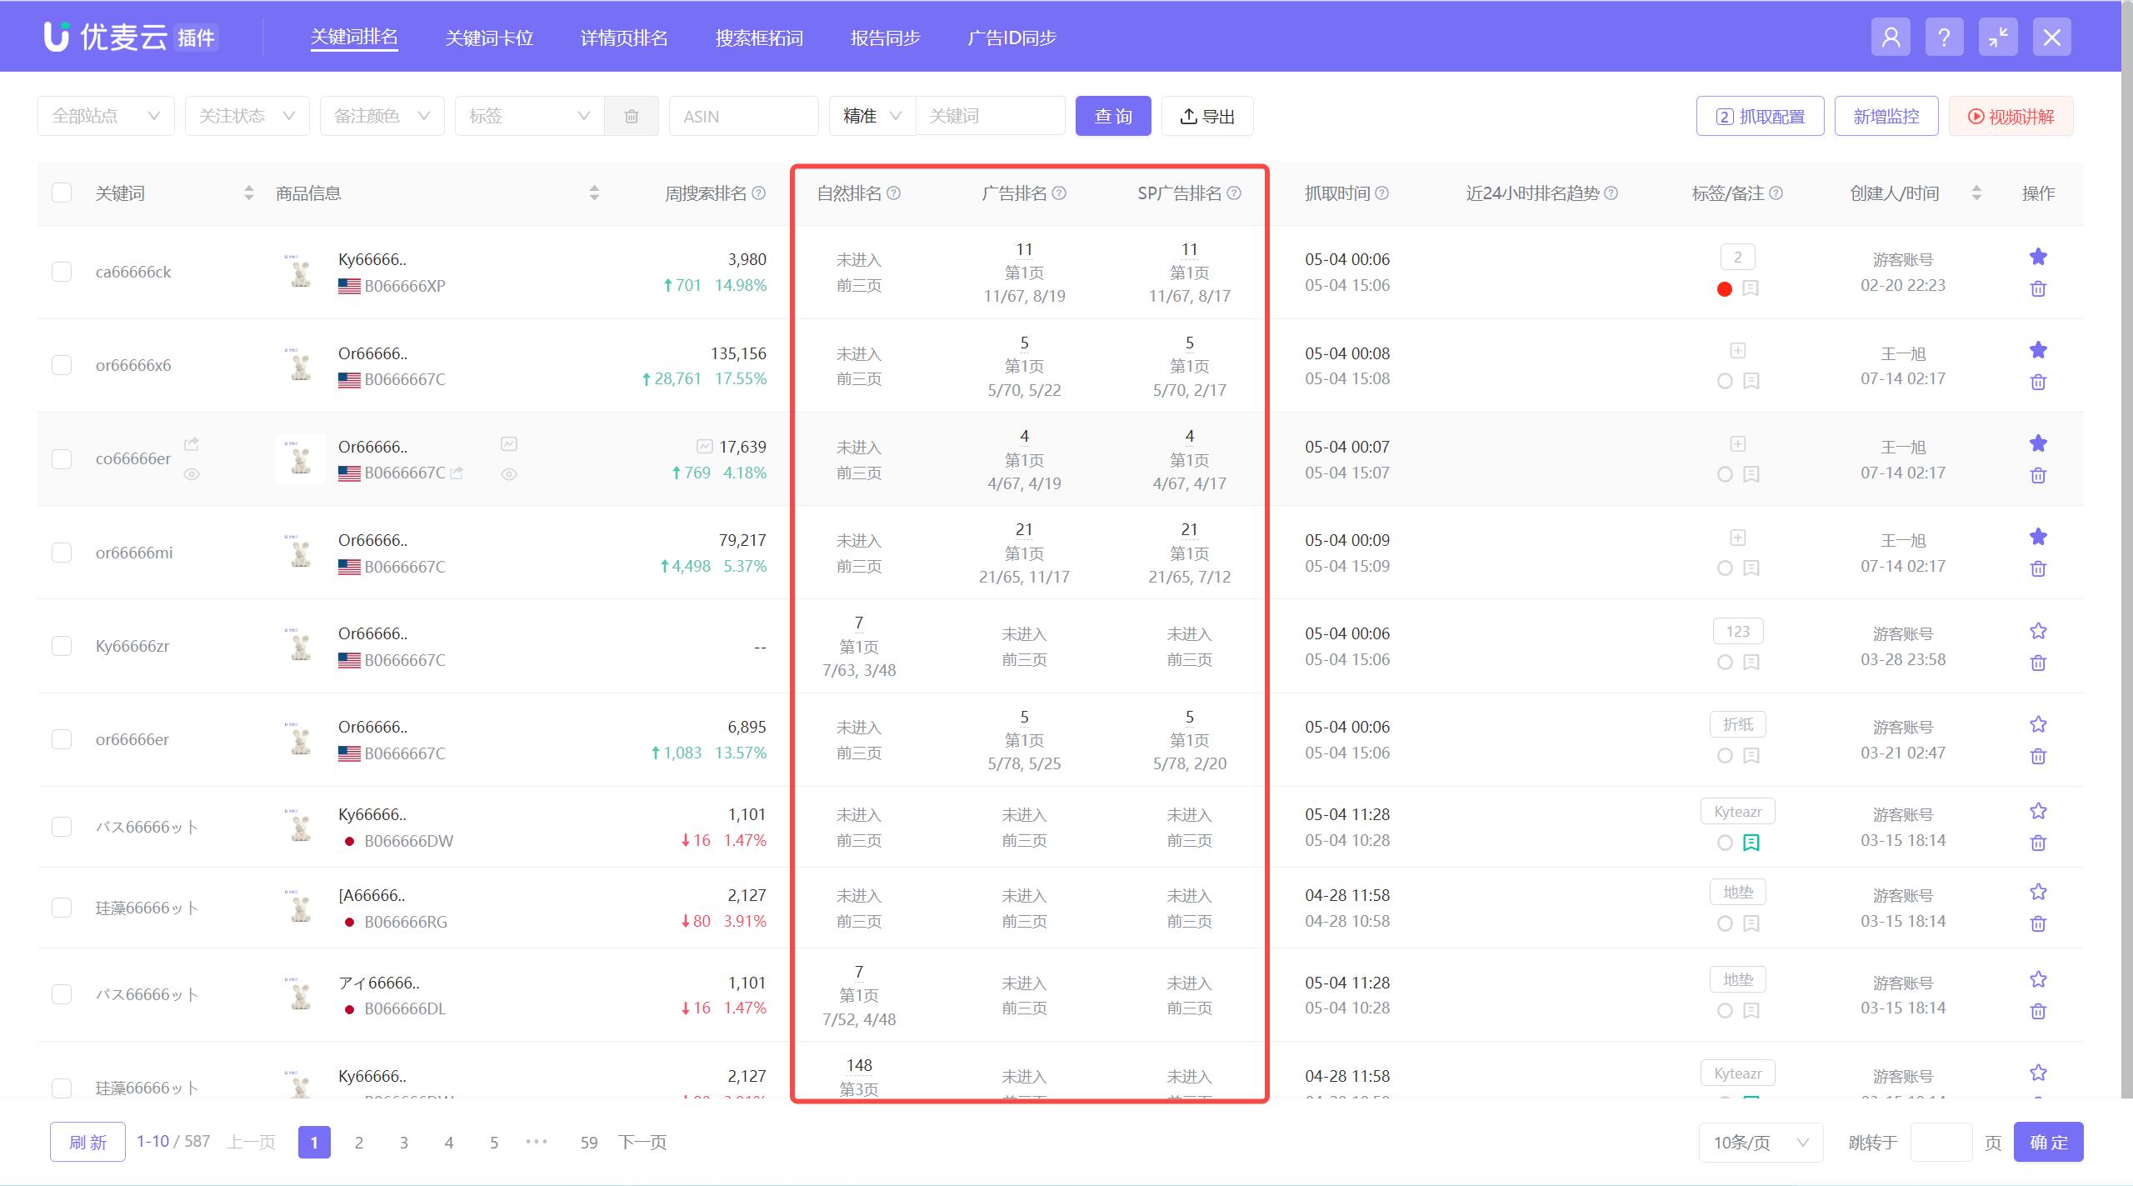
Task: Click the trash icon beside the 标签 filter
Action: (x=632, y=115)
